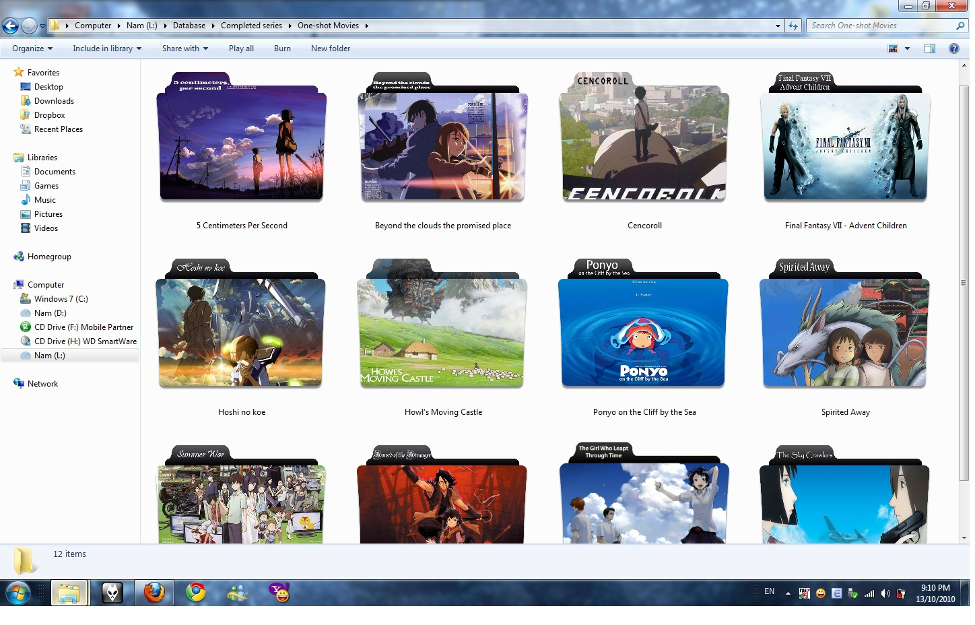
Task: Click the speaker volume icon in the tray
Action: tap(885, 593)
